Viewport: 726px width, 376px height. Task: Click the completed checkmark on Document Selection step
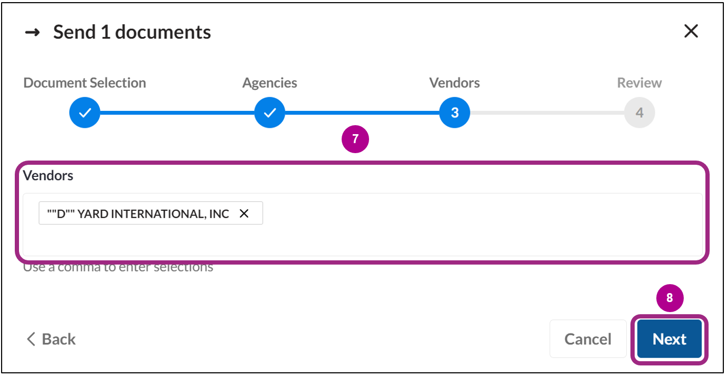(84, 112)
